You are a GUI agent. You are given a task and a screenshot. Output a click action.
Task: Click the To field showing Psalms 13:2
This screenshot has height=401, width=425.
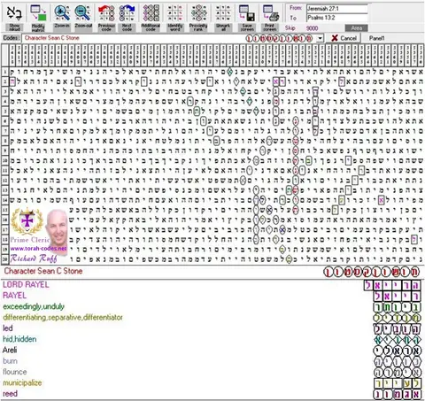coord(337,18)
